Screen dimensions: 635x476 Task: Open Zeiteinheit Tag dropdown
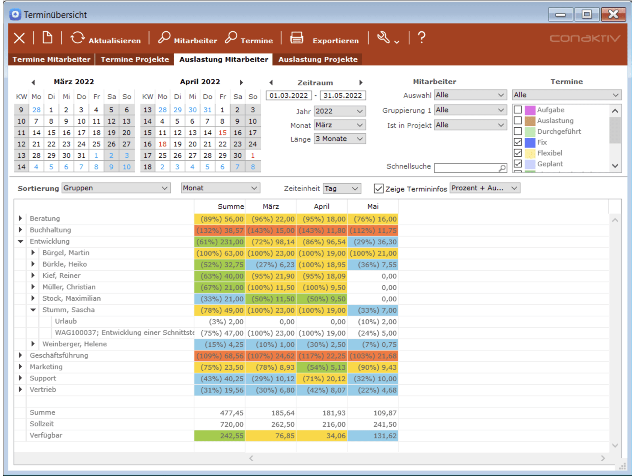coord(342,188)
